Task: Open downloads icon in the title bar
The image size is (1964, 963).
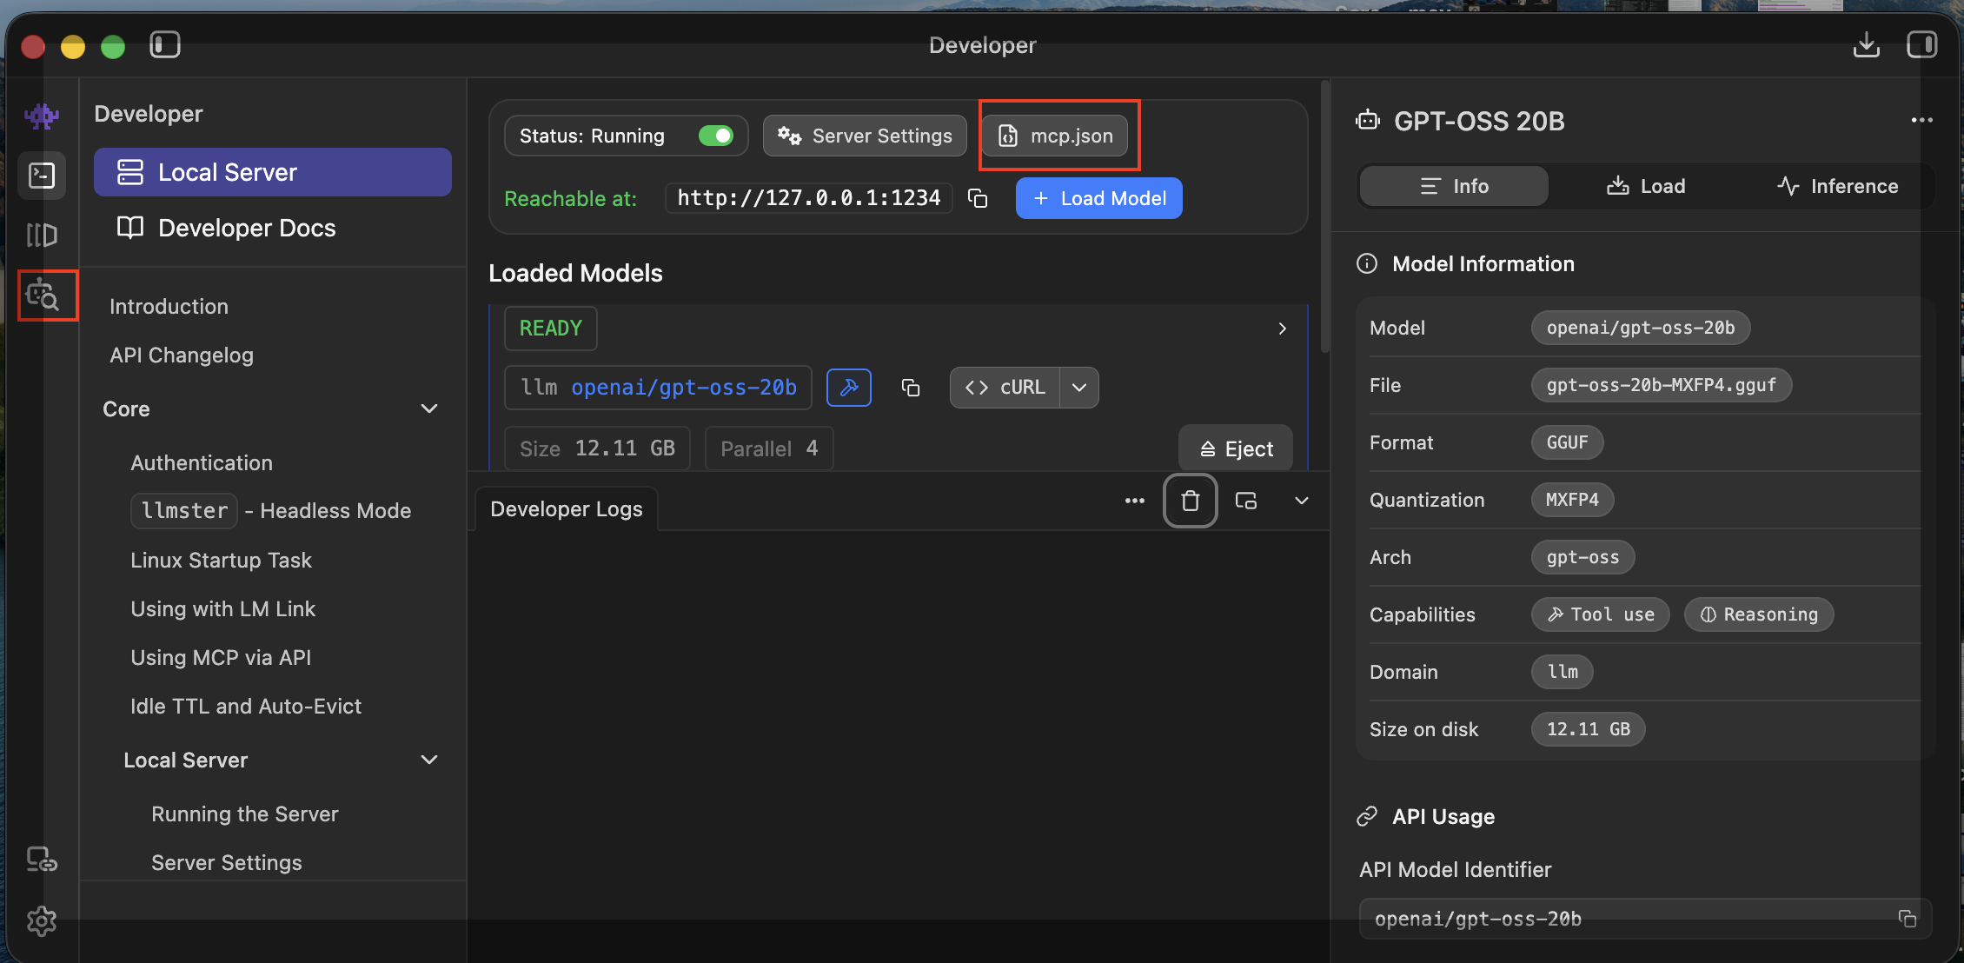Action: (1866, 44)
